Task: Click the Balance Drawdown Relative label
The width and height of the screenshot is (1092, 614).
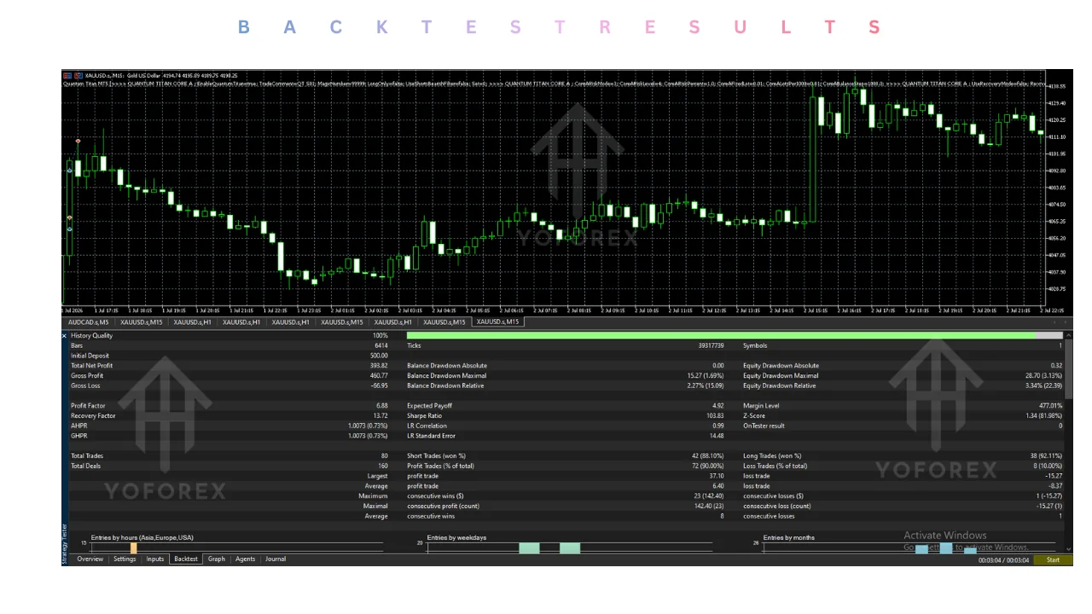Action: point(446,385)
